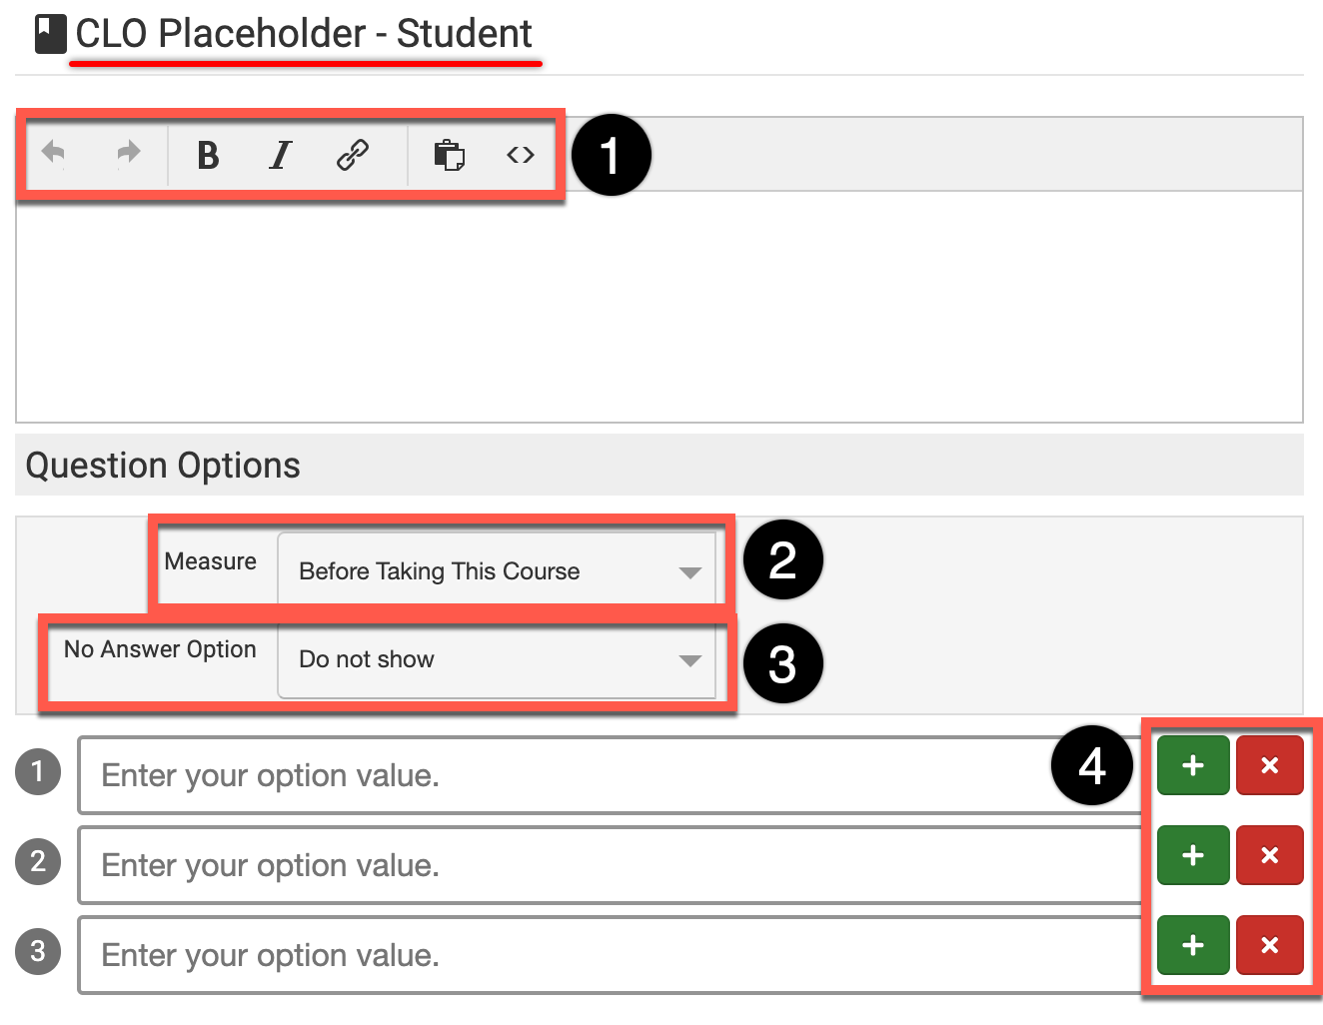Insert a link using the chain icon
Screen dimensions: 1323x1025
pyautogui.click(x=353, y=155)
